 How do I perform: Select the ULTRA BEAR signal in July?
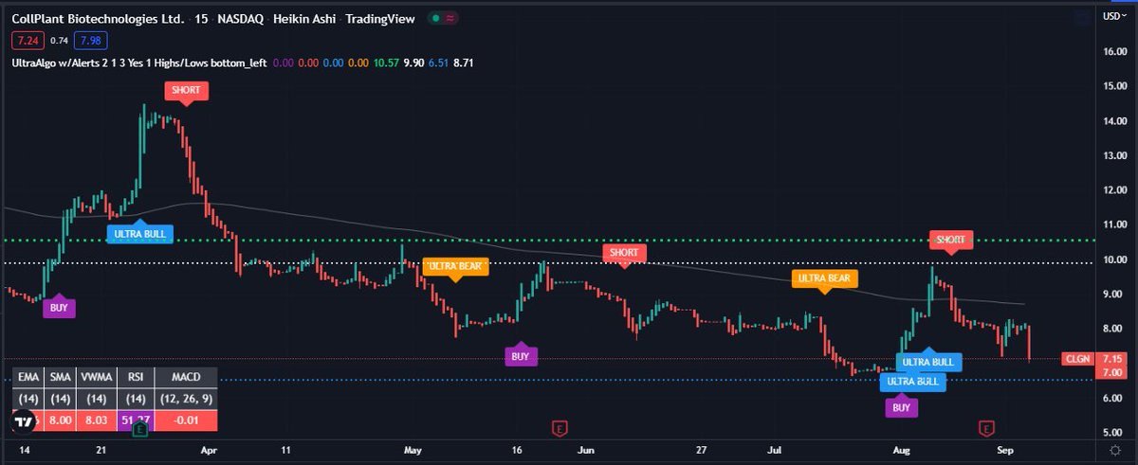coord(824,278)
